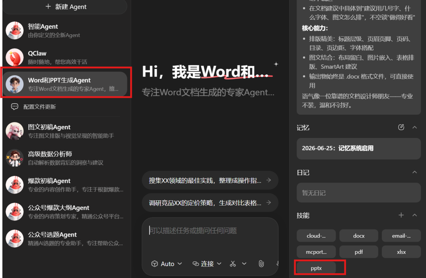Click arrow icon on 搜集XX领域 suggestion
This screenshot has height=278, width=426.
tap(269, 180)
